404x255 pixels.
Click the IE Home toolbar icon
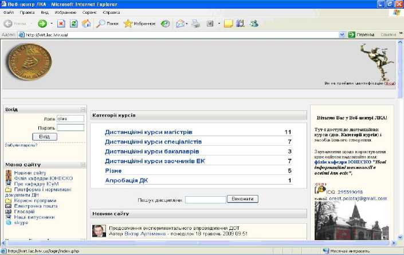(86, 24)
